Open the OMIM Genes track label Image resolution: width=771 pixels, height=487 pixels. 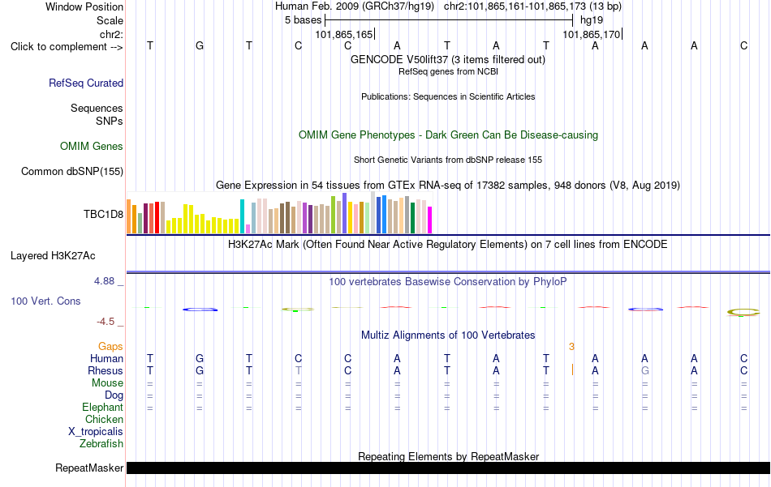(x=92, y=147)
